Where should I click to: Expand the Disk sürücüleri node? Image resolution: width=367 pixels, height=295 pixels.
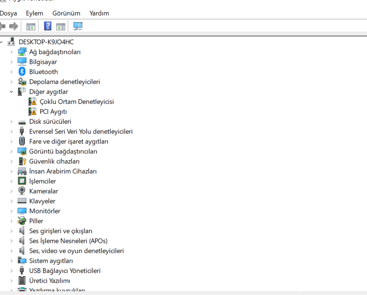coord(12,122)
